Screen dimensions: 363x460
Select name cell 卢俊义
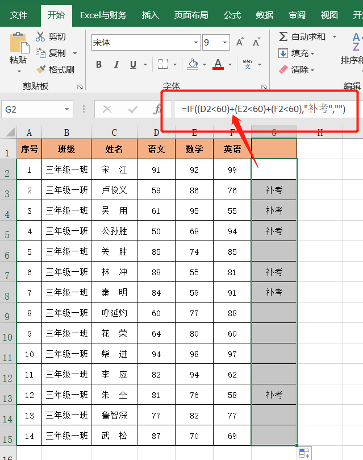tap(114, 190)
